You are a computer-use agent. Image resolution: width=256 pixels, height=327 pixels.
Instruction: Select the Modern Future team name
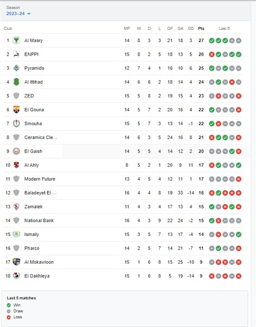40,179
